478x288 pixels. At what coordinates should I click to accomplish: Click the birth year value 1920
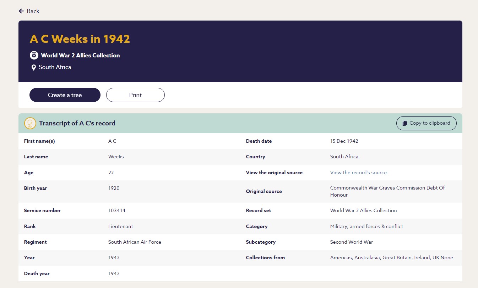(x=114, y=188)
